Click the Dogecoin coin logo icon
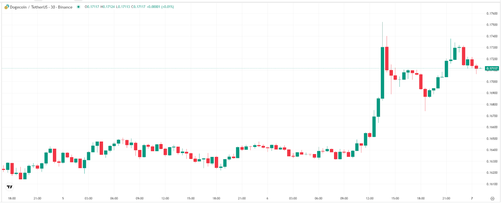 pyautogui.click(x=6, y=6)
